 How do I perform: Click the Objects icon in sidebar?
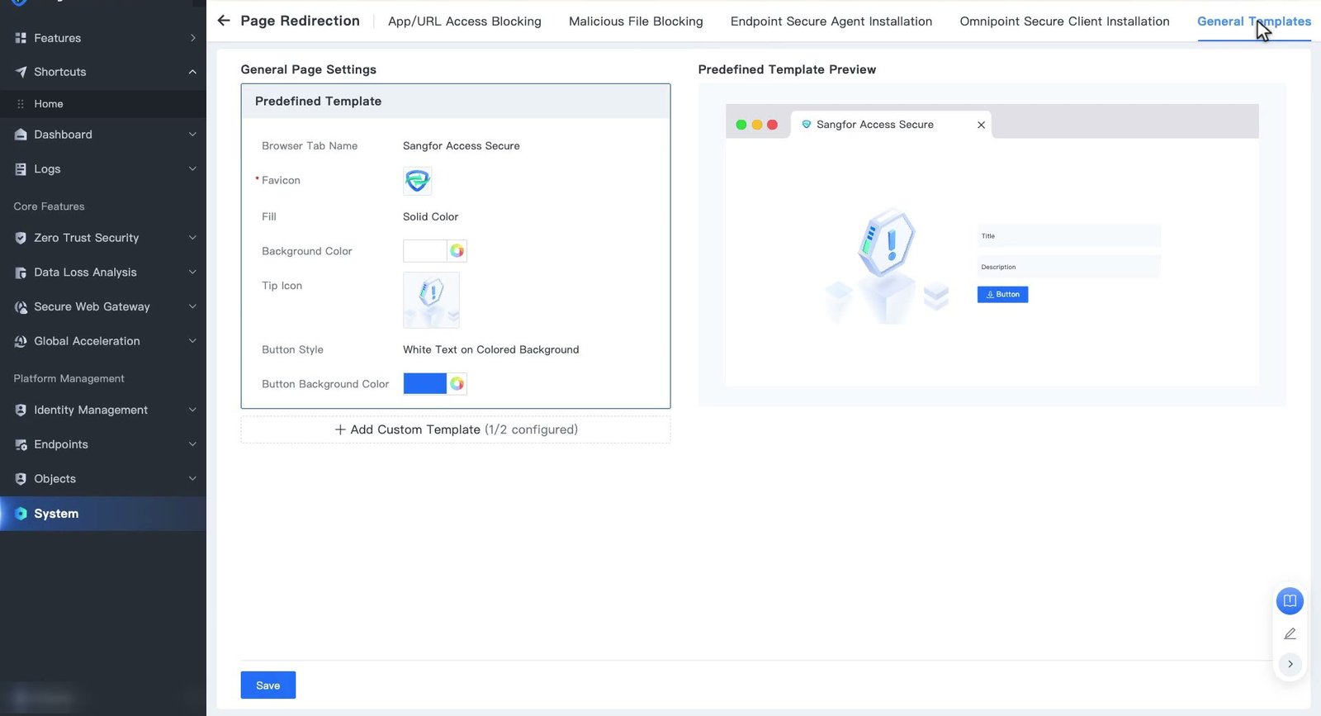pos(21,479)
